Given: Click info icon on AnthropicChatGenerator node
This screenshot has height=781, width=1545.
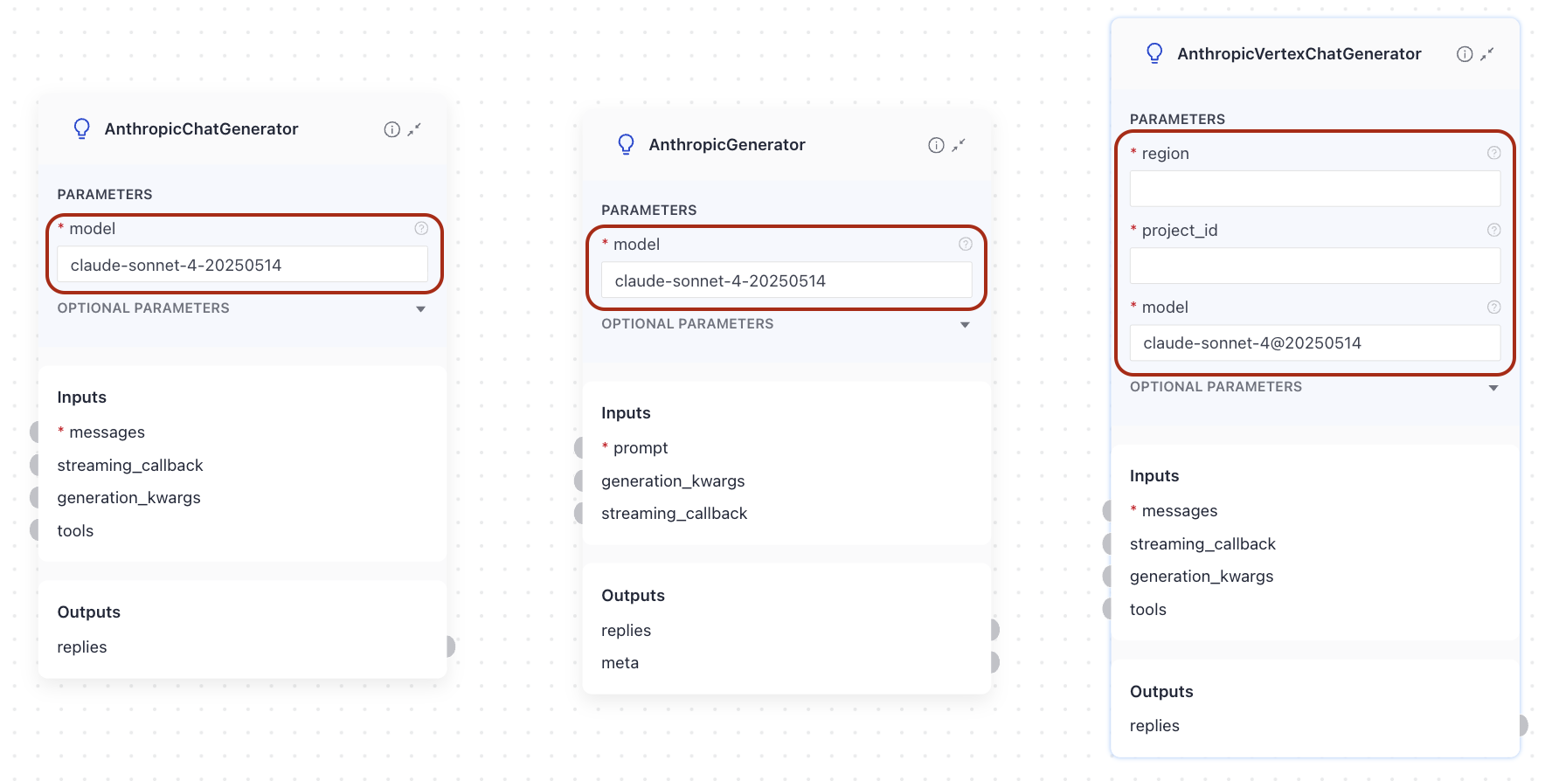Looking at the screenshot, I should [391, 129].
